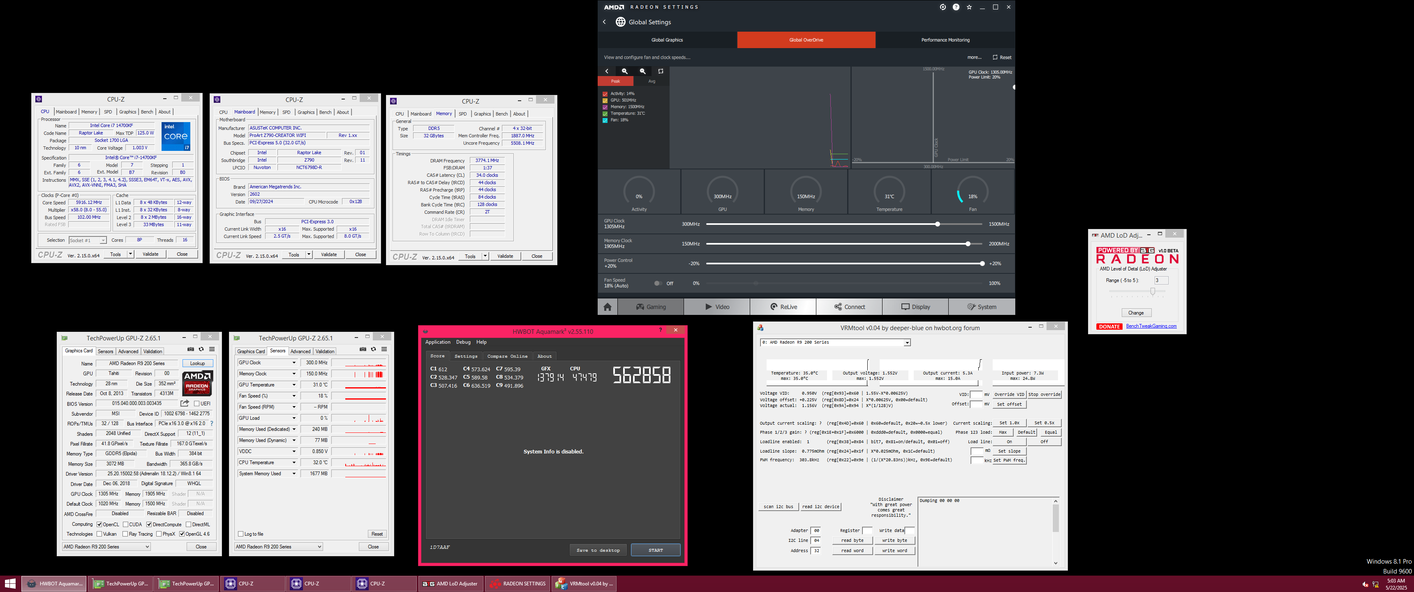Switch to Performance Monitoring tab
The image size is (1414, 592).
click(x=945, y=39)
